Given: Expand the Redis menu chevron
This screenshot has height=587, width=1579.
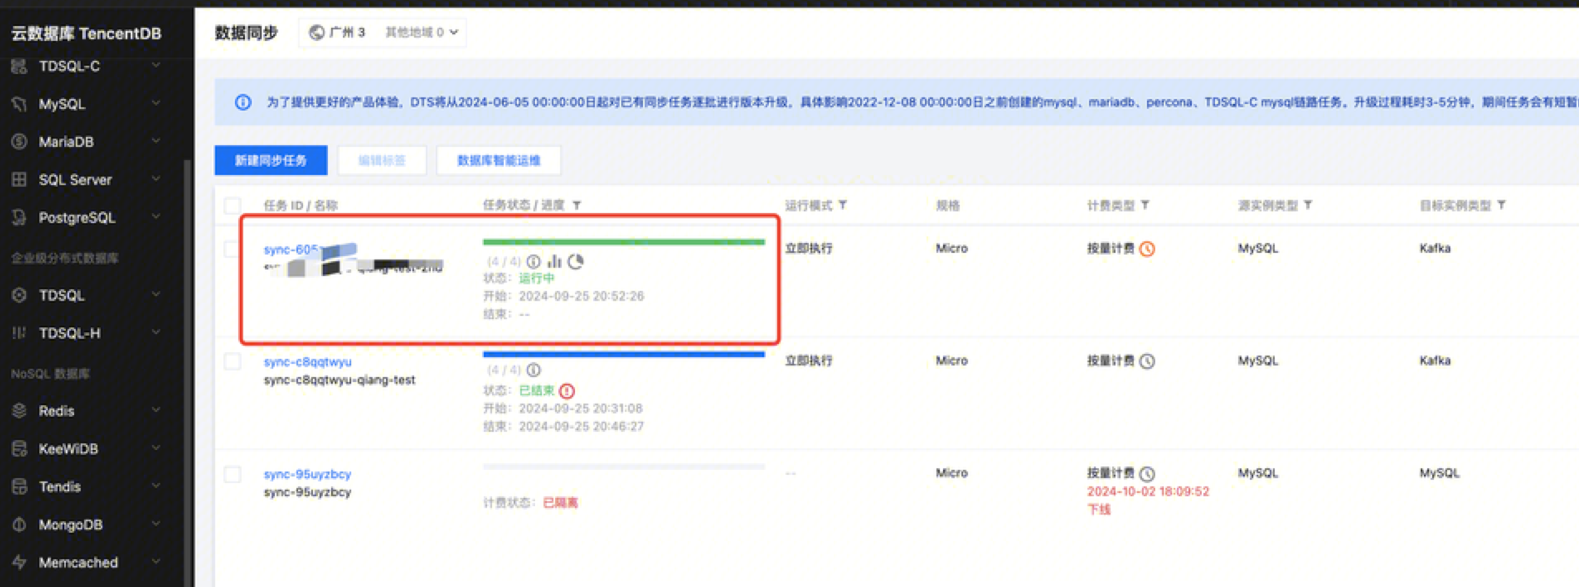Looking at the screenshot, I should click(x=157, y=410).
